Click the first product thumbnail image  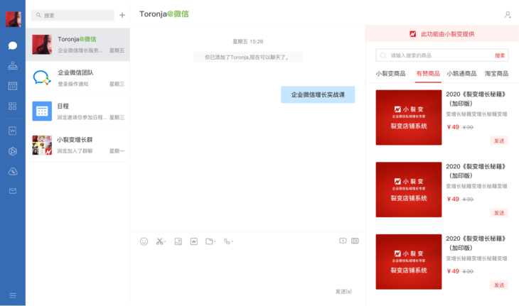[x=409, y=117]
